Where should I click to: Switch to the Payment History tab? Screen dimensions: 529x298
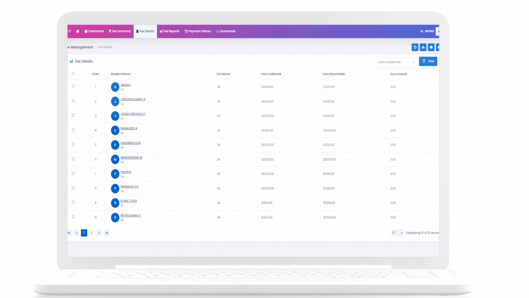pyautogui.click(x=198, y=31)
